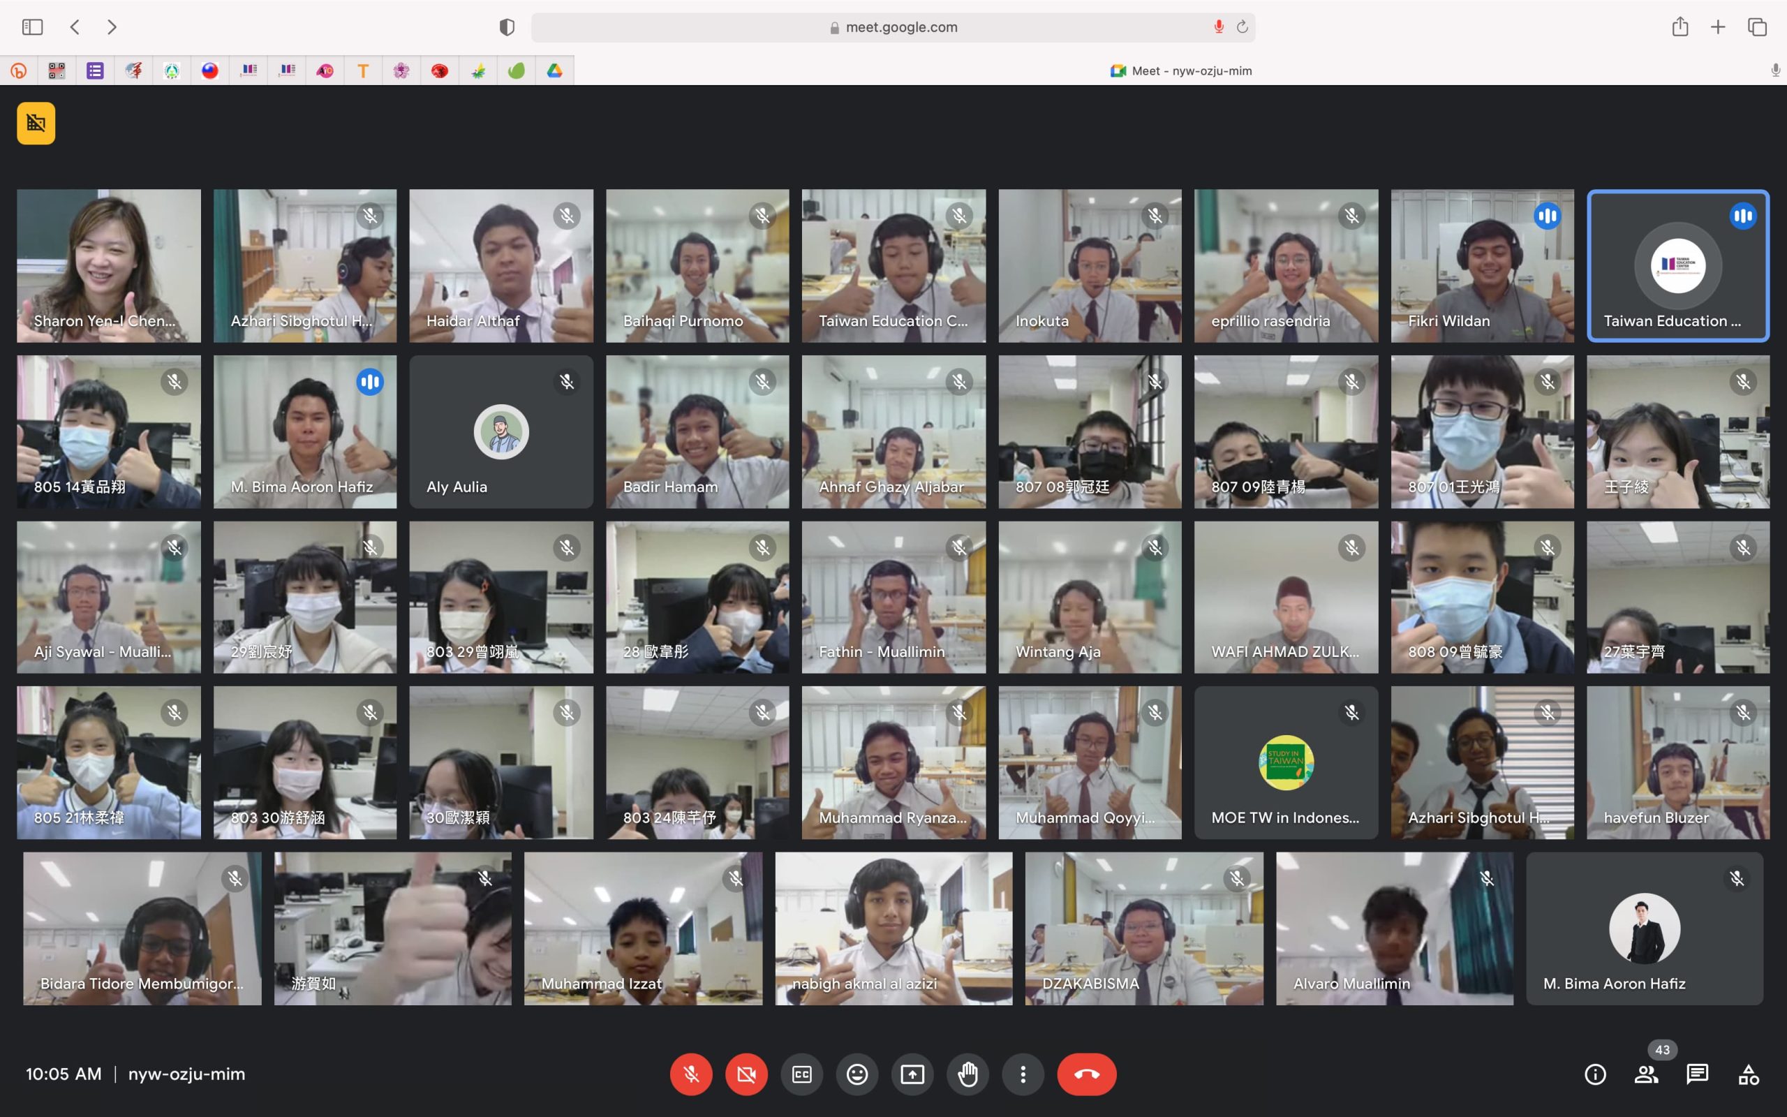Open the in-call chat panel
This screenshot has height=1117, width=1787.
pyautogui.click(x=1697, y=1074)
